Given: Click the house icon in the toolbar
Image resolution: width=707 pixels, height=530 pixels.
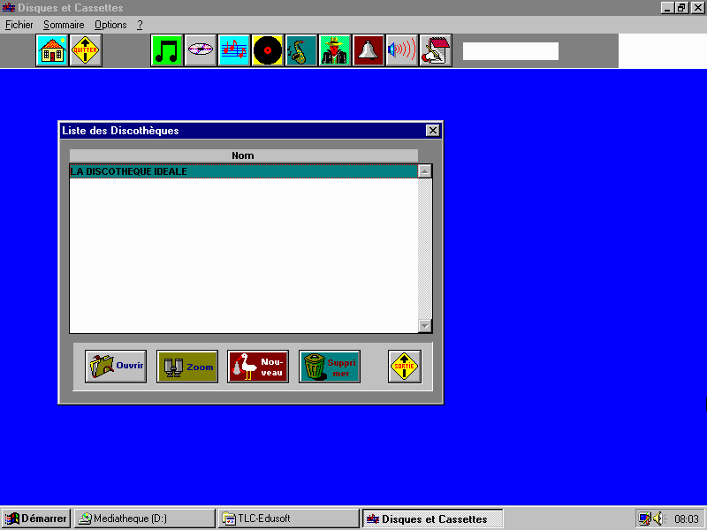Looking at the screenshot, I should click(x=52, y=50).
